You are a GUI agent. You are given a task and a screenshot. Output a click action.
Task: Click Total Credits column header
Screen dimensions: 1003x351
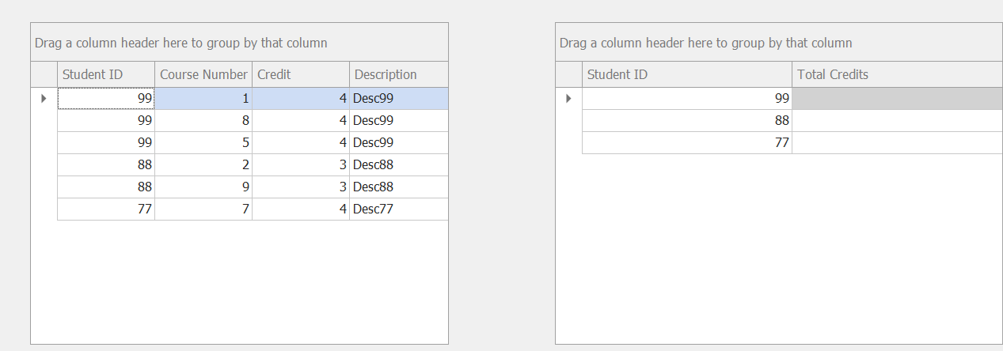pos(896,74)
